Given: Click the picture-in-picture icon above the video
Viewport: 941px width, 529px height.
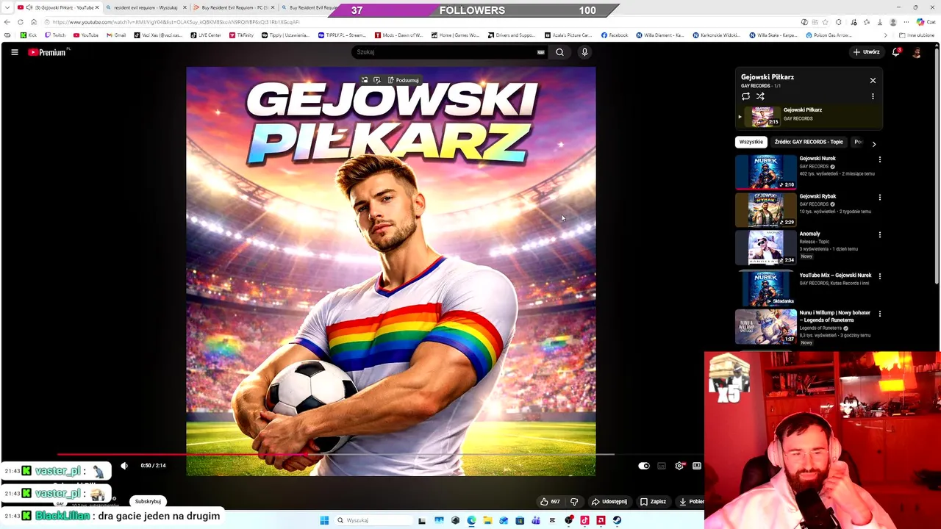Looking at the screenshot, I should pyautogui.click(x=365, y=80).
